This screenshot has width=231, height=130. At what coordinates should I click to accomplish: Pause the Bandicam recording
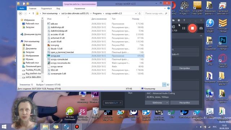184,28
